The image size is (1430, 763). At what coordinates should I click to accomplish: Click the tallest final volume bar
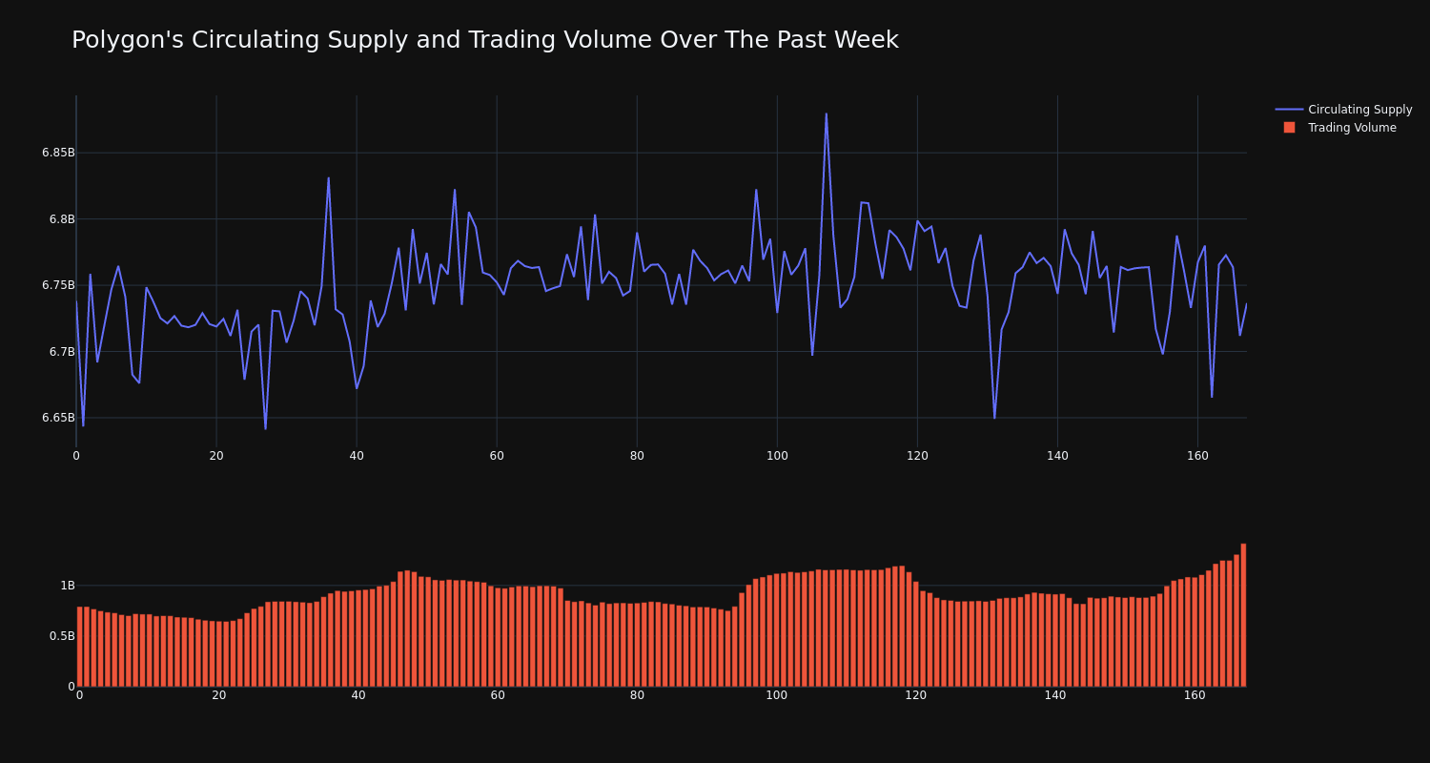click(x=1243, y=615)
